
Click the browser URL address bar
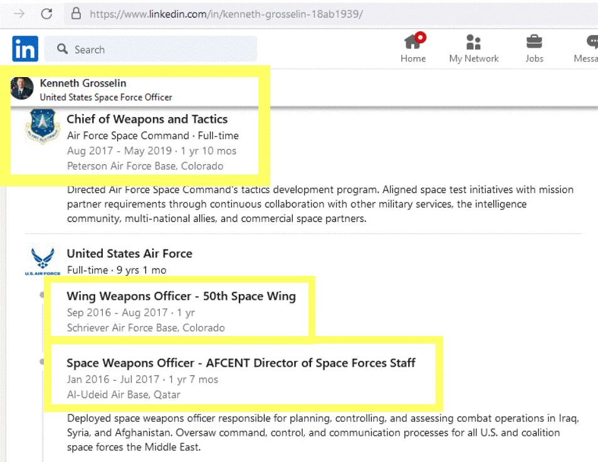coord(330,14)
